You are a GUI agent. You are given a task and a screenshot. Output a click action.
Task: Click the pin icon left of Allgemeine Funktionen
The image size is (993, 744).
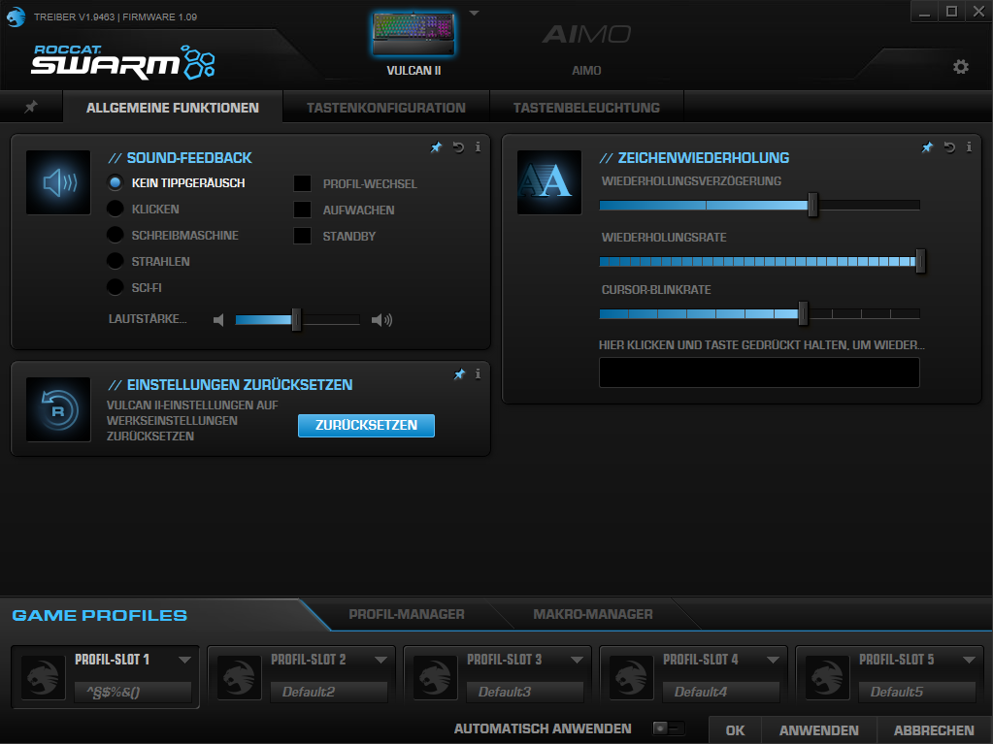point(31,107)
